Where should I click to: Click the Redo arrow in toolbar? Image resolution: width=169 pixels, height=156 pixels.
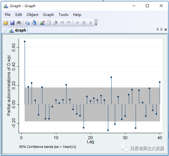click(69, 23)
